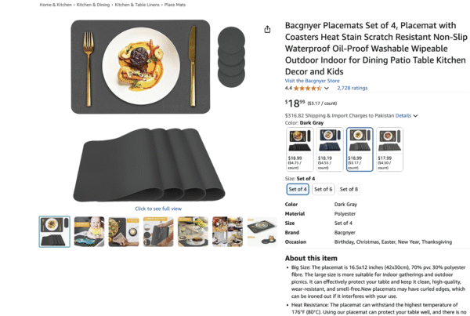The image size is (470, 316).
Task: Open the baby with placemat thumbnail
Action: tap(89, 231)
